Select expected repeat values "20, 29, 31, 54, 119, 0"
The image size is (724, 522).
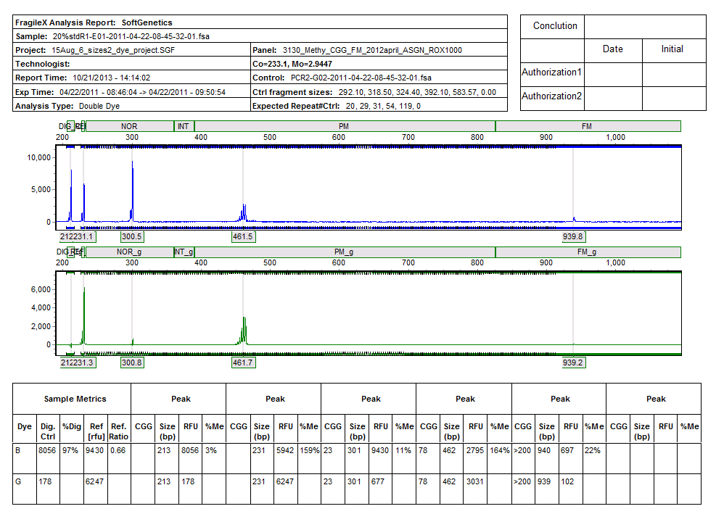click(x=383, y=106)
